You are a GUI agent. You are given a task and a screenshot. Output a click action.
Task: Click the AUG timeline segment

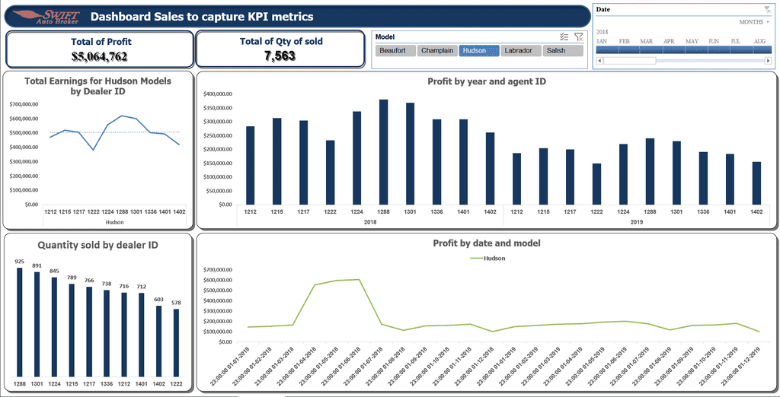click(762, 49)
